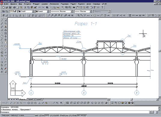Toggle ОРТО ortho mode in status bar
Image resolution: width=161 pixels, height=117 pixels.
point(47,116)
